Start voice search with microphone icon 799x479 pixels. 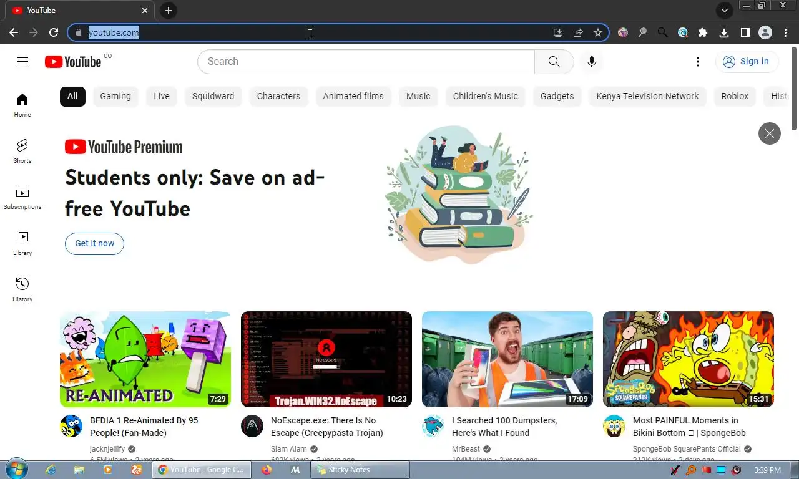tap(592, 61)
